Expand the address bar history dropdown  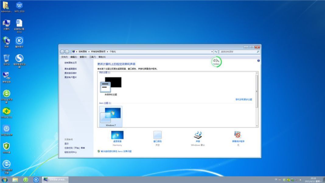(211, 52)
